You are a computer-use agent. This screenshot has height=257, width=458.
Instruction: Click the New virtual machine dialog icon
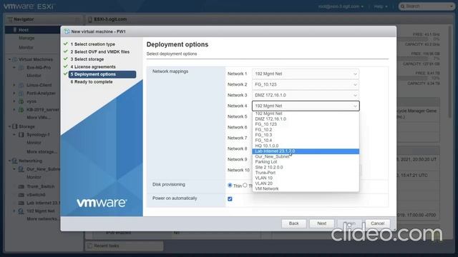pyautogui.click(x=67, y=31)
